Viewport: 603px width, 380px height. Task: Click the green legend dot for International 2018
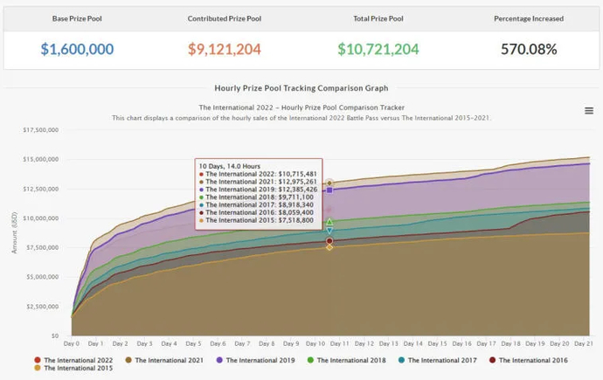[x=310, y=360]
